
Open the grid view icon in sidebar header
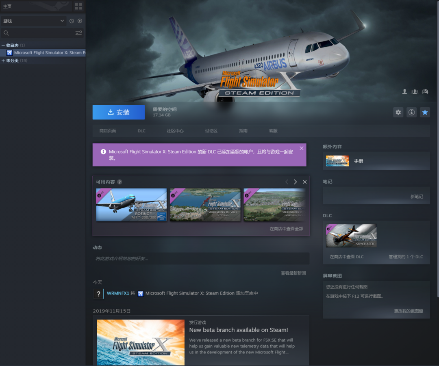tap(79, 6)
